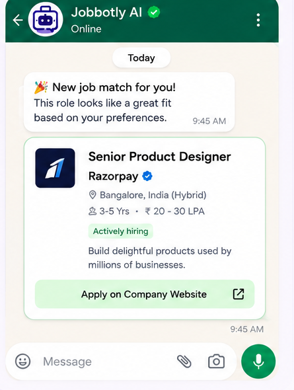
Task: Tap the Jobbotly AI contact name
Action: pyautogui.click(x=106, y=13)
